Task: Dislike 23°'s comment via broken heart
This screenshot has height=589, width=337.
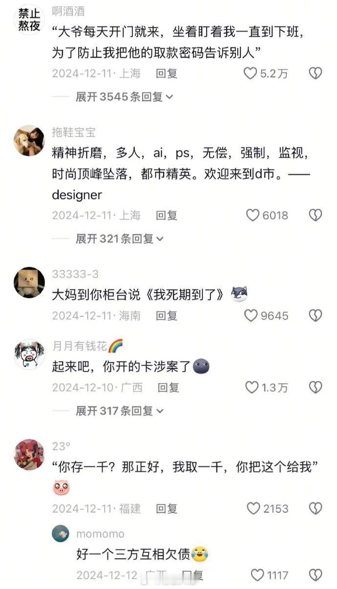Action: (x=316, y=508)
